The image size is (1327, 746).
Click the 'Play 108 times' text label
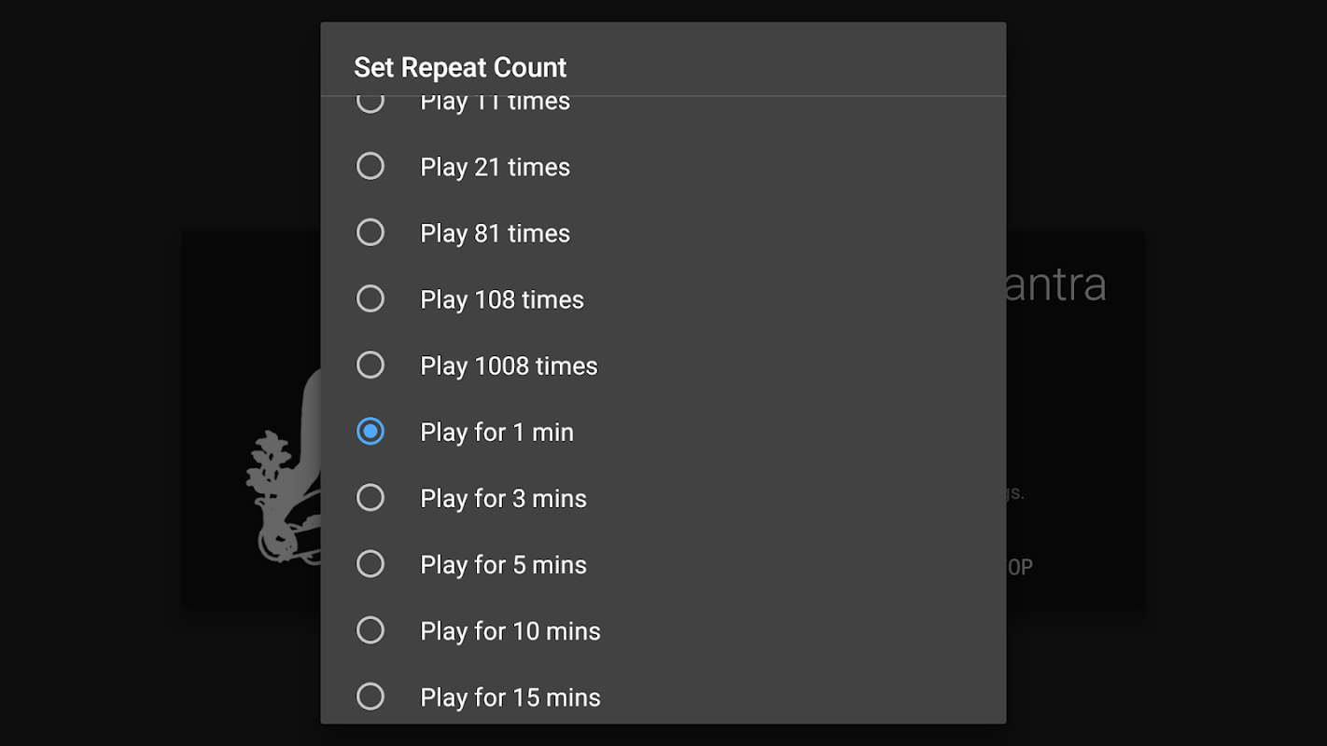pos(502,299)
